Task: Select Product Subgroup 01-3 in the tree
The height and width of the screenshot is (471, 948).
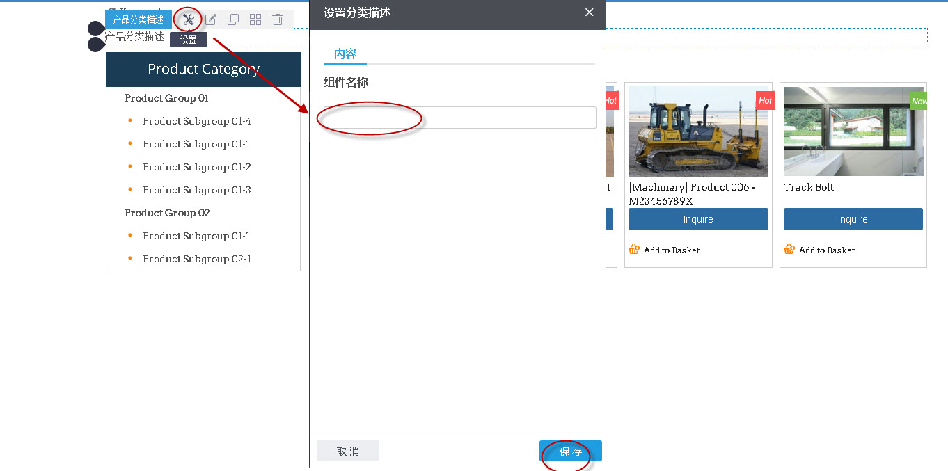Action: click(196, 189)
